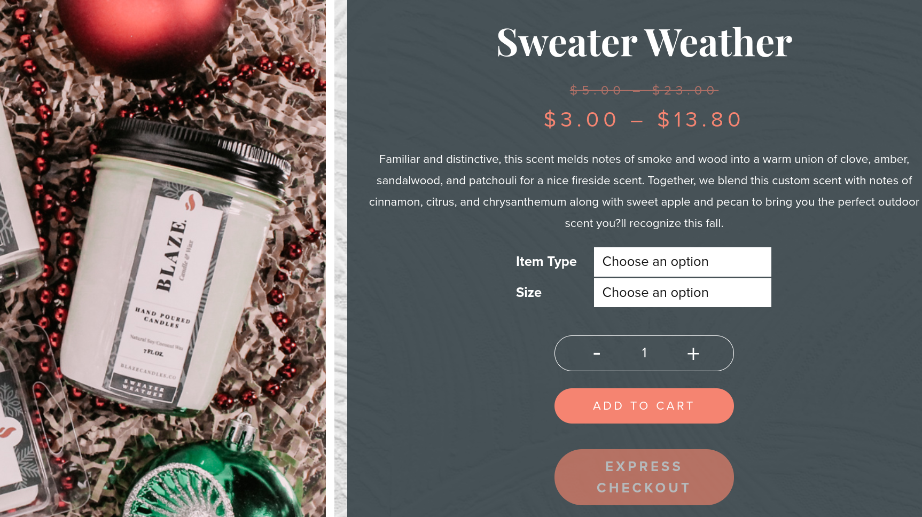Viewport: 922px width, 517px height.
Task: Add the candle to cart
Action: tap(644, 406)
